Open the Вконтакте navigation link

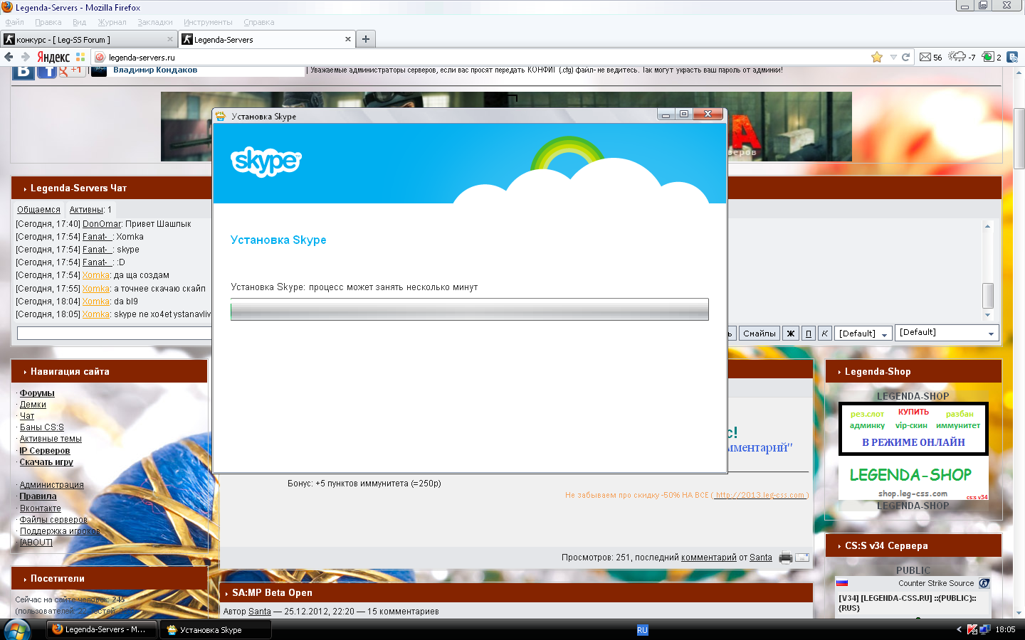[x=40, y=508]
